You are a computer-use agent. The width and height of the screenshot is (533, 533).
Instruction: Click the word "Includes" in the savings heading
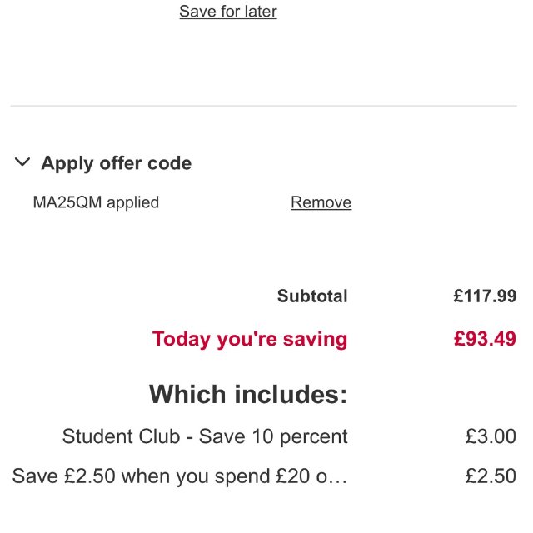[286, 394]
